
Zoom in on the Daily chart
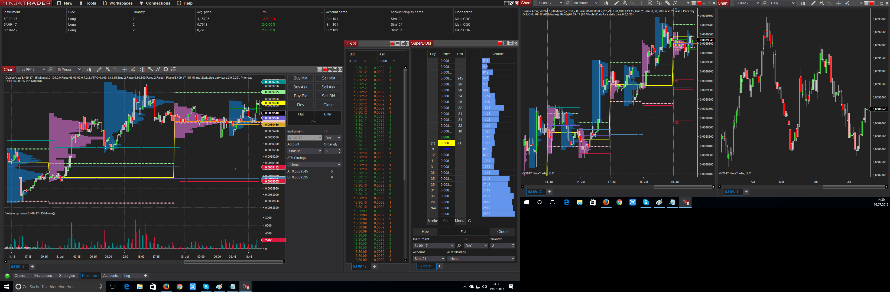point(821,3)
